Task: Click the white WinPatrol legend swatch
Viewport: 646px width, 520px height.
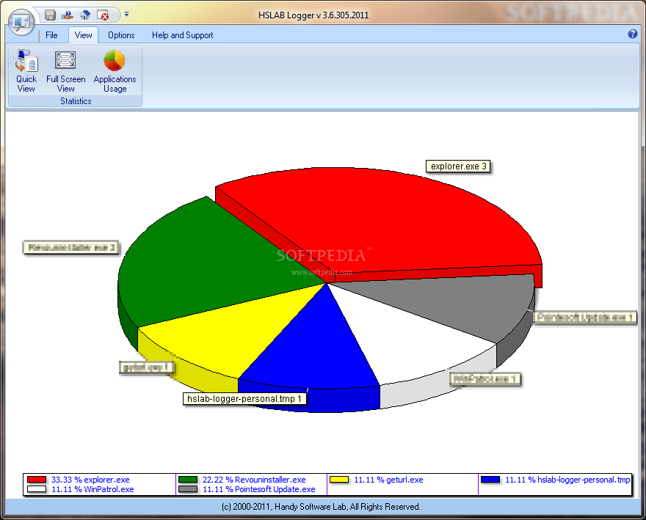Action: pos(37,489)
